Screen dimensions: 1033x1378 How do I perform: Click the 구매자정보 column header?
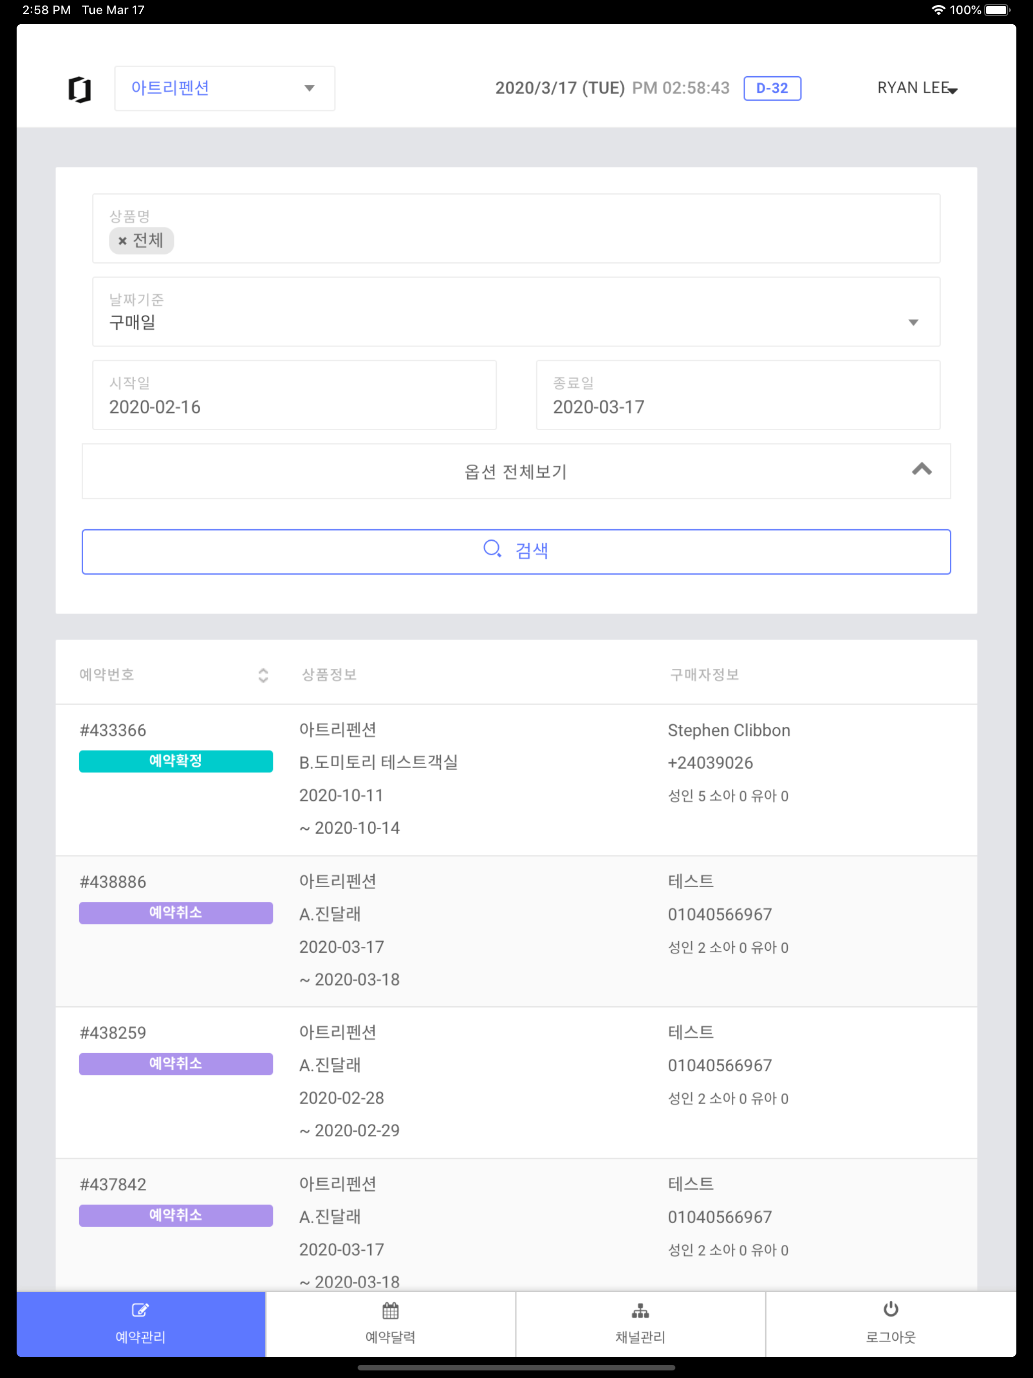[704, 675]
